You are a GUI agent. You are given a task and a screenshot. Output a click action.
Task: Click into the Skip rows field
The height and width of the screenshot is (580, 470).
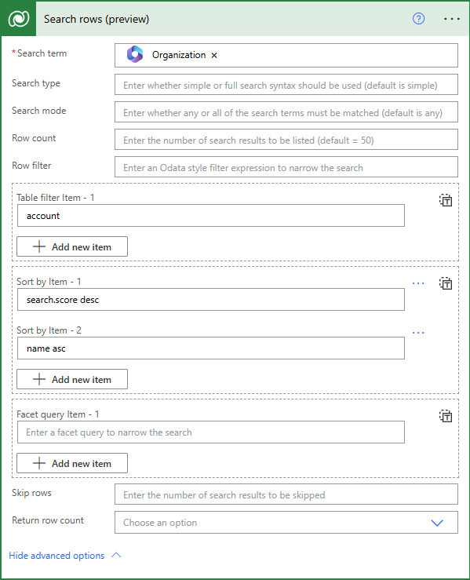[x=286, y=494]
